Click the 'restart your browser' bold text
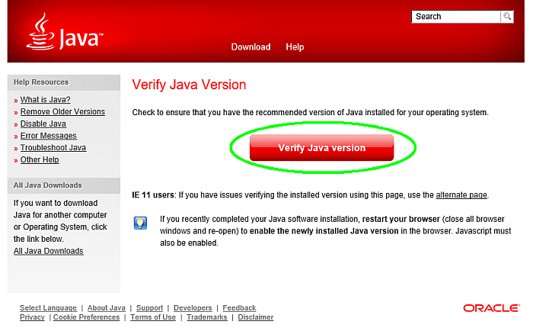 coord(401,219)
